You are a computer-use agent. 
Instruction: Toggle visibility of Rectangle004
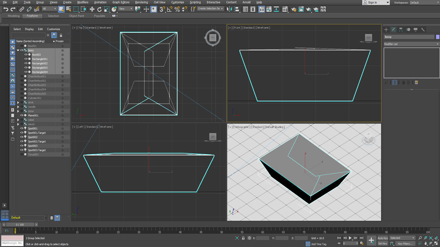pyautogui.click(x=26, y=72)
